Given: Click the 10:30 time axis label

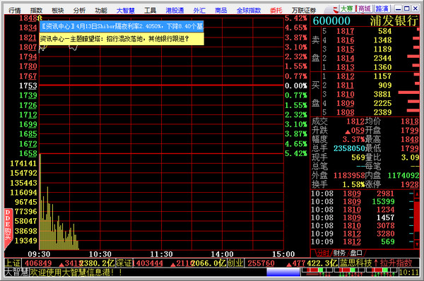Looking at the screenshot, I should [x=100, y=254].
